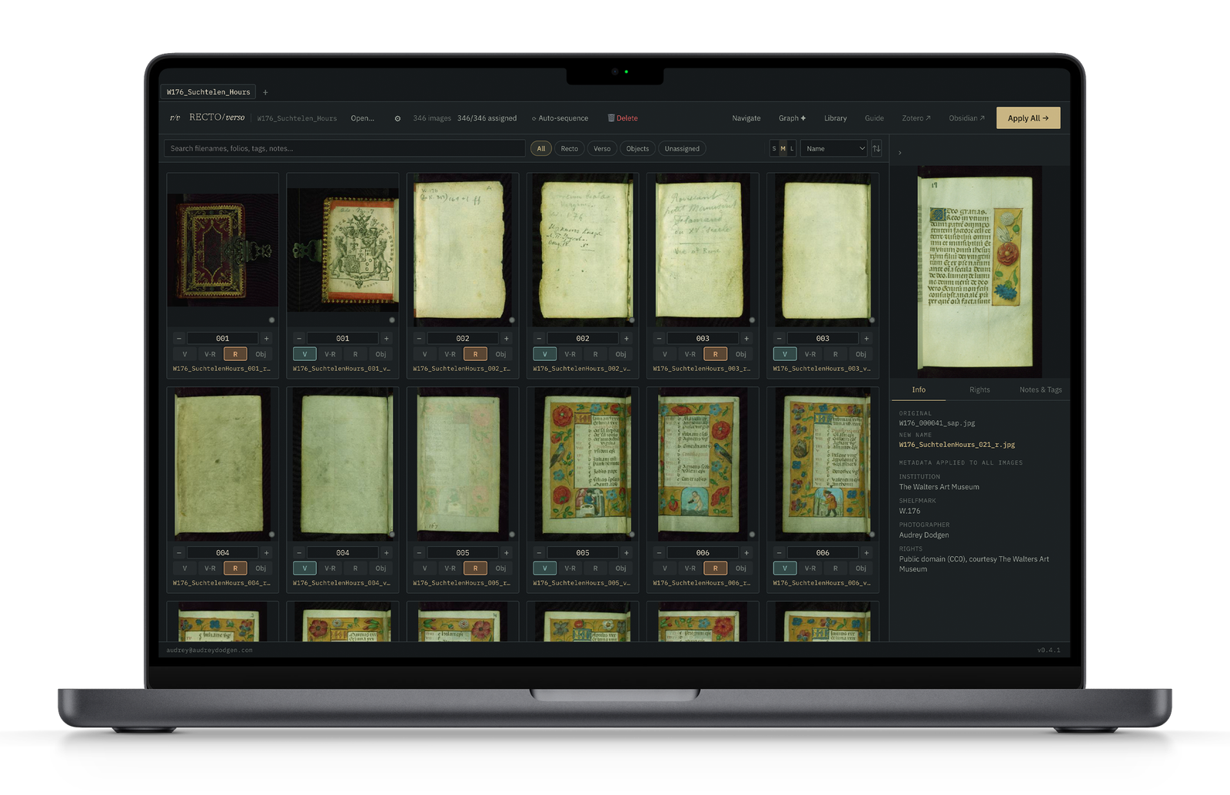Image resolution: width=1230 pixels, height=795 pixels.
Task: Increment folio number on W176_SuchtelenHours_001_v card
Action: click(387, 338)
